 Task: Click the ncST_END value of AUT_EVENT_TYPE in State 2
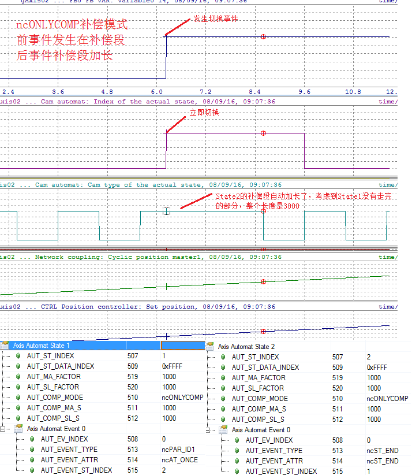pos(383,451)
